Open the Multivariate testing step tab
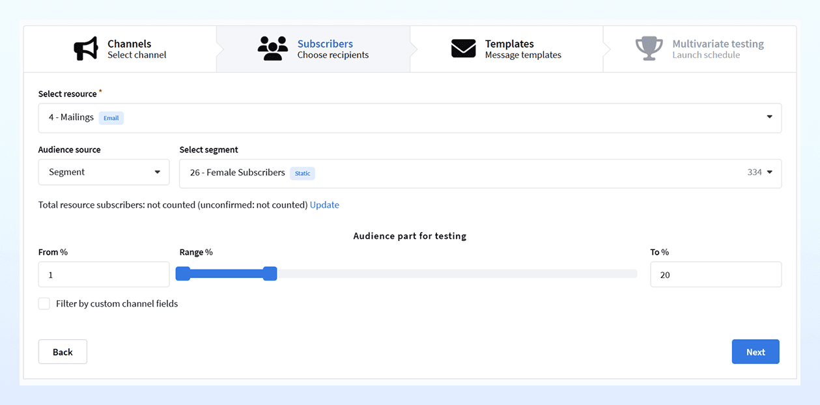Image resolution: width=820 pixels, height=405 pixels. [x=700, y=49]
